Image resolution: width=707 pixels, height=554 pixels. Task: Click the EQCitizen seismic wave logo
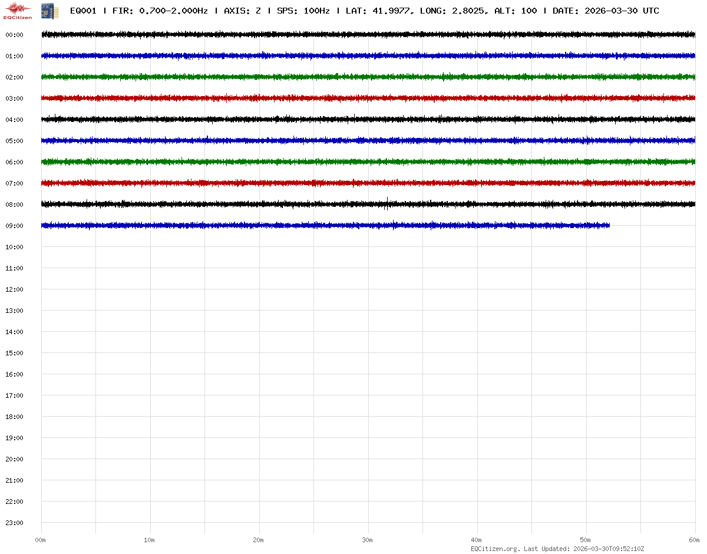click(x=18, y=9)
